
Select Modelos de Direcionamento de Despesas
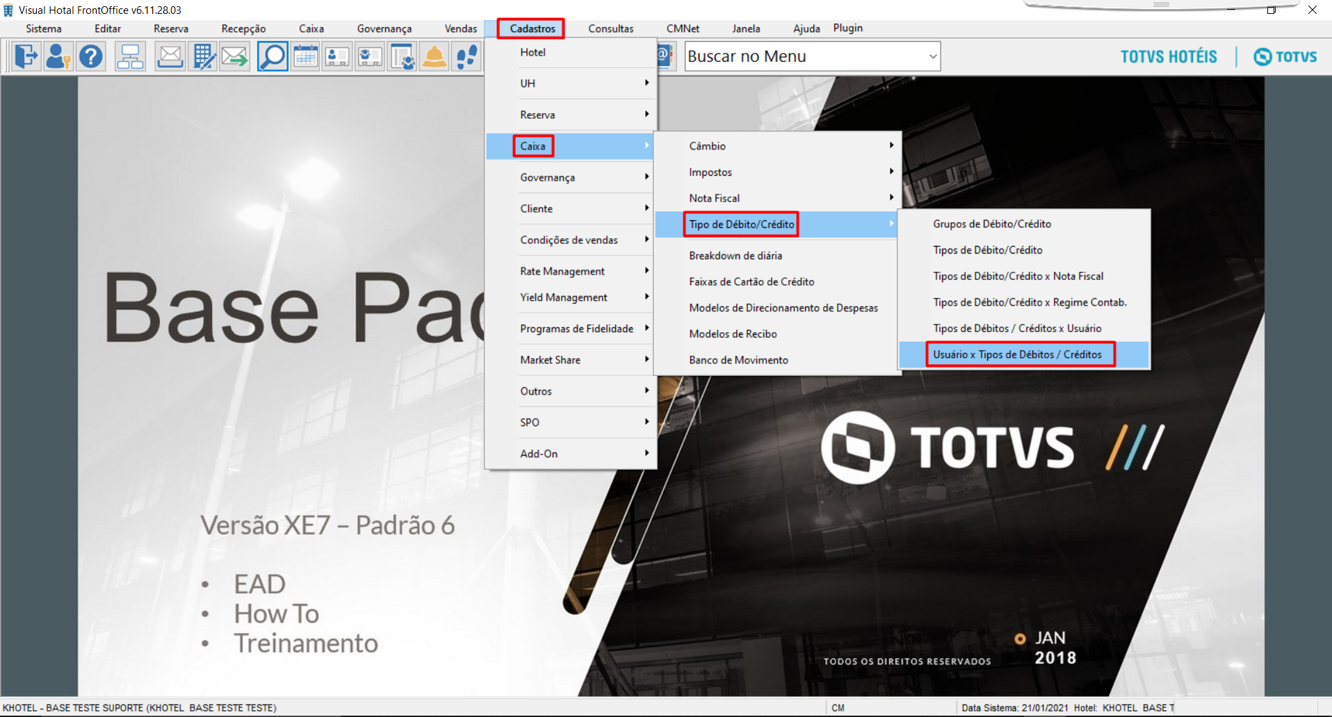[778, 308]
